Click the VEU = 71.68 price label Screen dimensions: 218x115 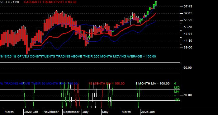(9, 2)
